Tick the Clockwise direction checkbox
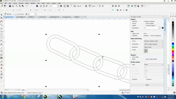The width and height of the screenshot is (176, 99). (145, 79)
